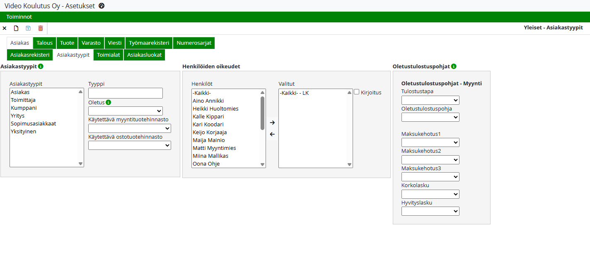
Task: Switch to the Talous tab
Action: pos(45,43)
